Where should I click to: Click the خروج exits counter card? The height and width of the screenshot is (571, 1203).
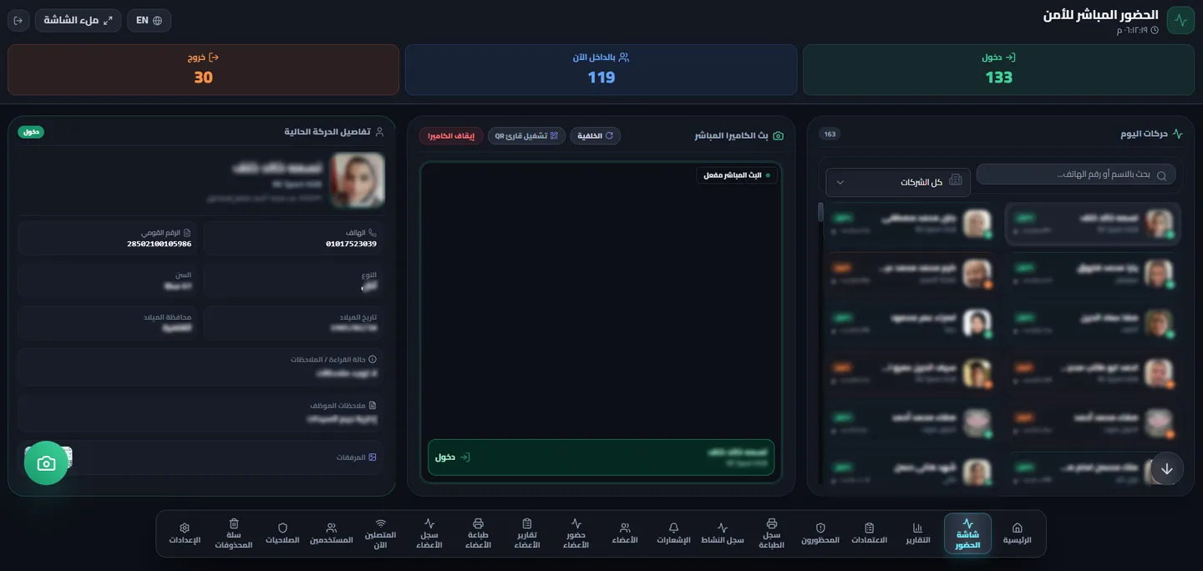203,69
